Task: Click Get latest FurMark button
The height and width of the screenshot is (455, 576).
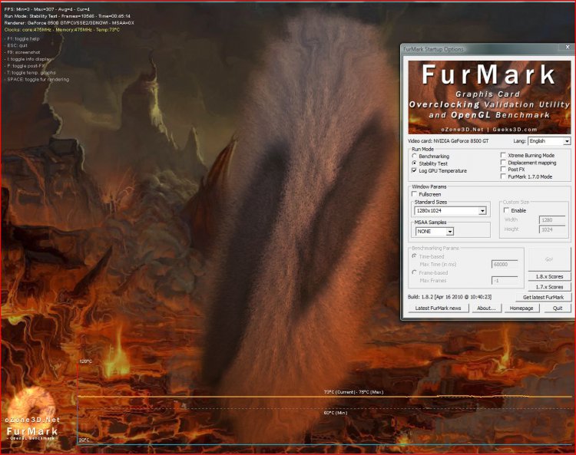Action: 543,297
